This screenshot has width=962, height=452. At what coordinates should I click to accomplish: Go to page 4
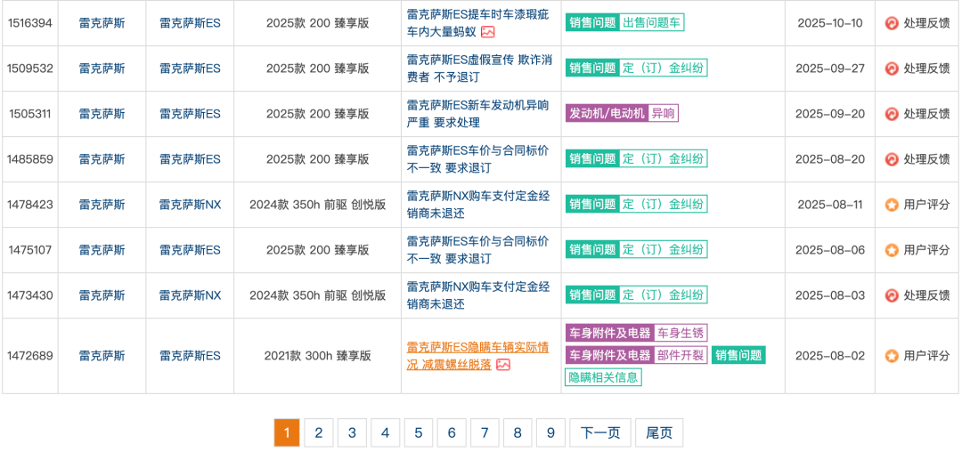[x=385, y=433]
